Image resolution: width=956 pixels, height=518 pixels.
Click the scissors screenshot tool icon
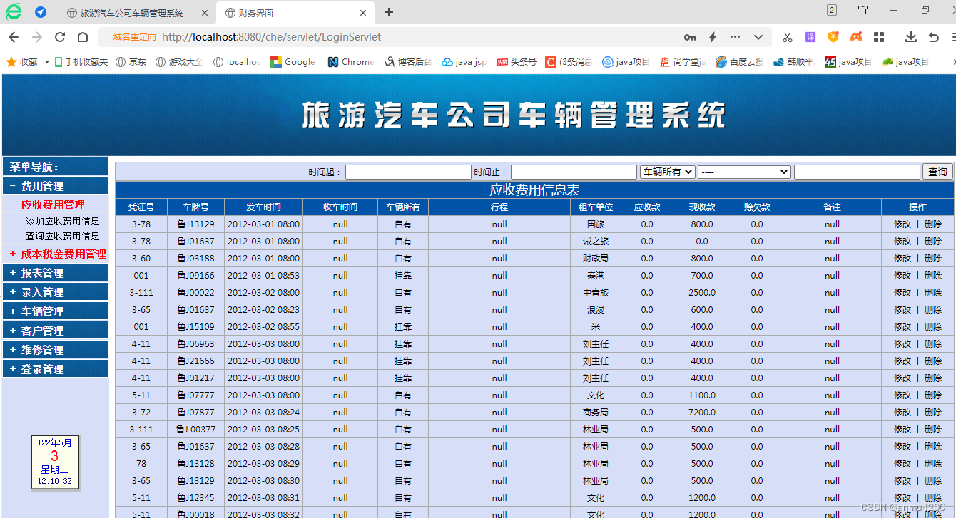click(x=788, y=37)
